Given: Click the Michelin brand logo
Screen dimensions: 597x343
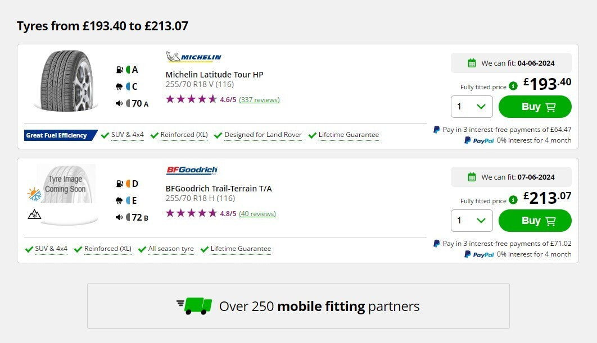Looking at the screenshot, I should [x=194, y=57].
